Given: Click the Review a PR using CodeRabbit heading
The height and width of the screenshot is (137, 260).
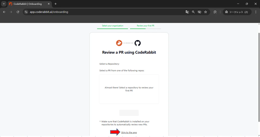Looking at the screenshot, I should 129,52.
